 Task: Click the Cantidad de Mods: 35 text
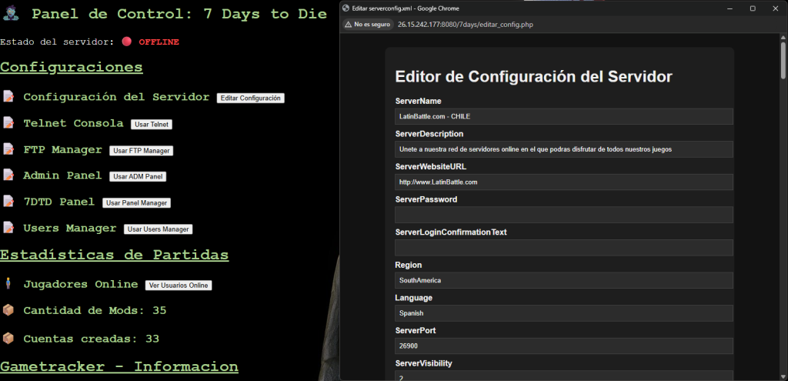95,311
